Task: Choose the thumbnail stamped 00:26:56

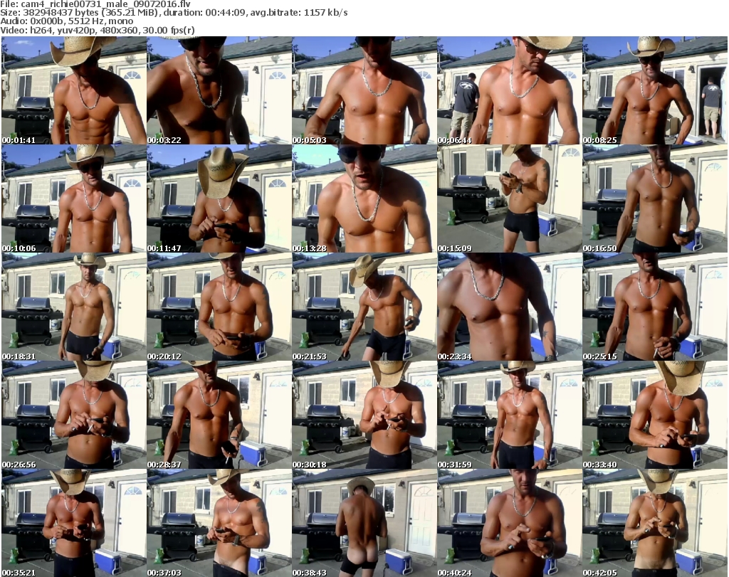Action: click(74, 415)
